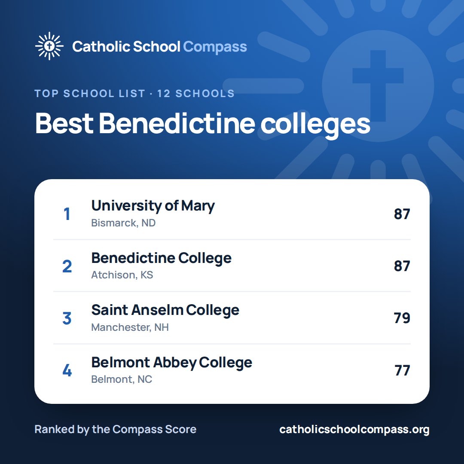Select the Benedictine College row title

click(161, 258)
